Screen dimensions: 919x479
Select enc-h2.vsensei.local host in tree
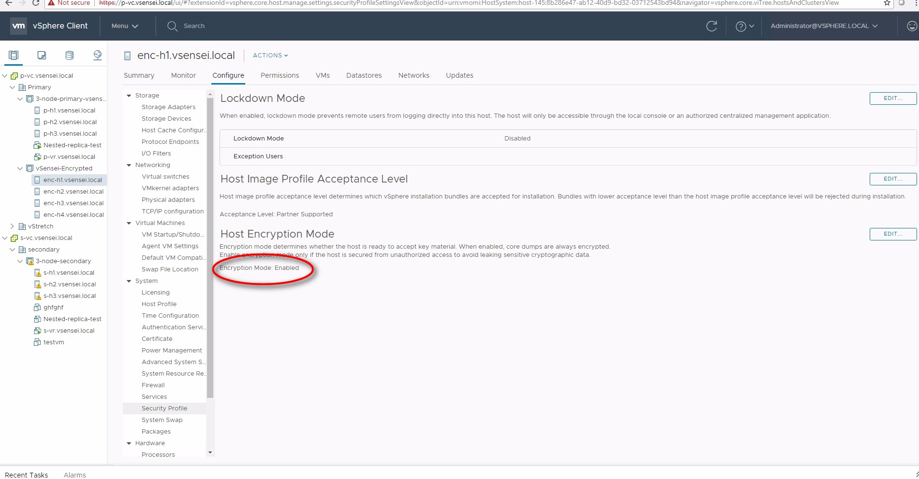tap(73, 191)
